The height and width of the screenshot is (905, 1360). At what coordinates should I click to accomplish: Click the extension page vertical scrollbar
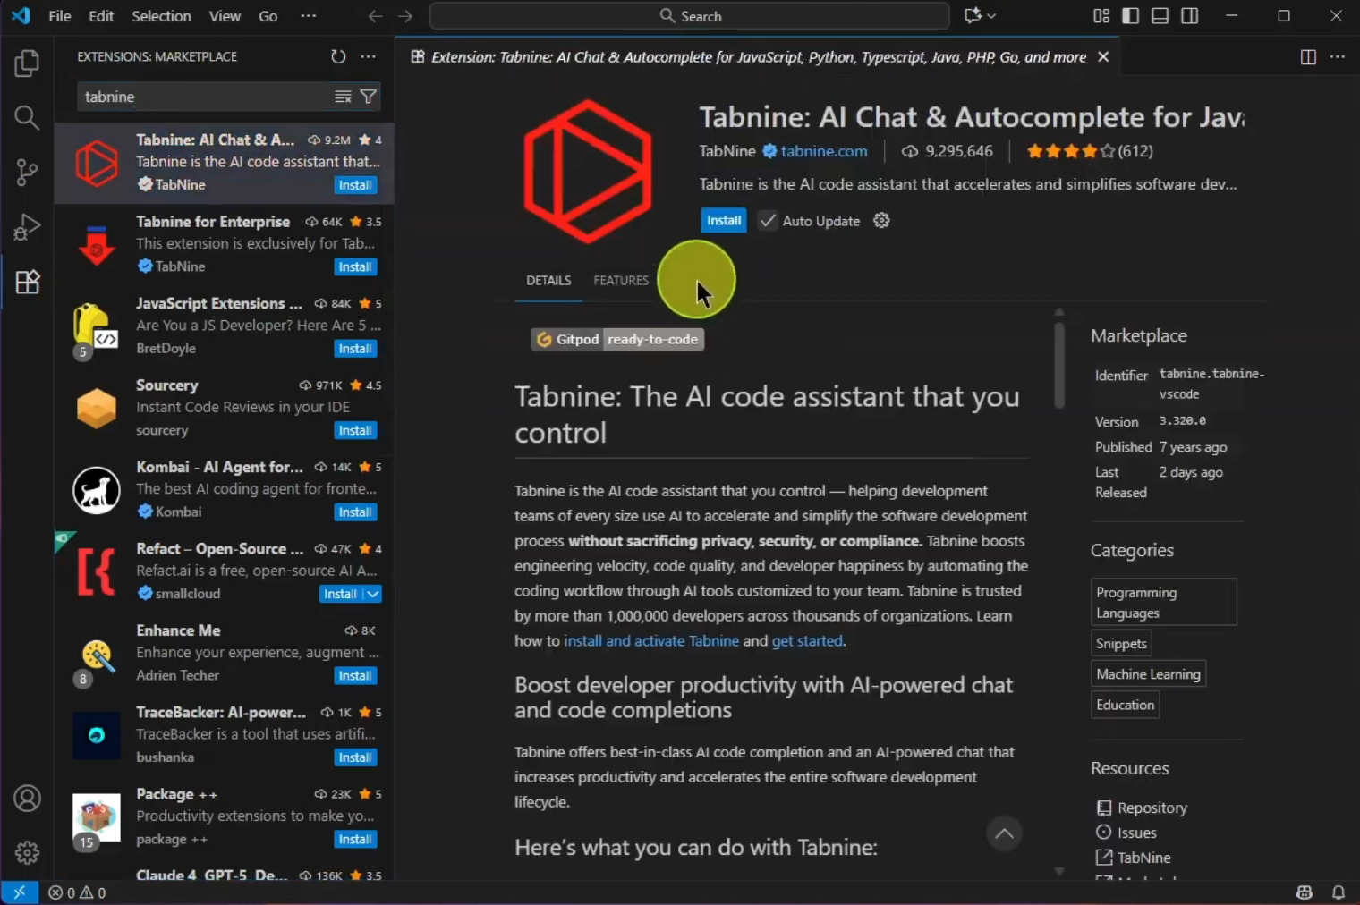pos(1059,364)
